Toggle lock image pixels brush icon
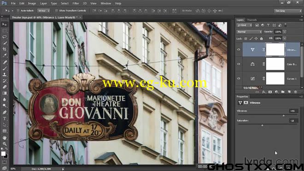 point(251,39)
